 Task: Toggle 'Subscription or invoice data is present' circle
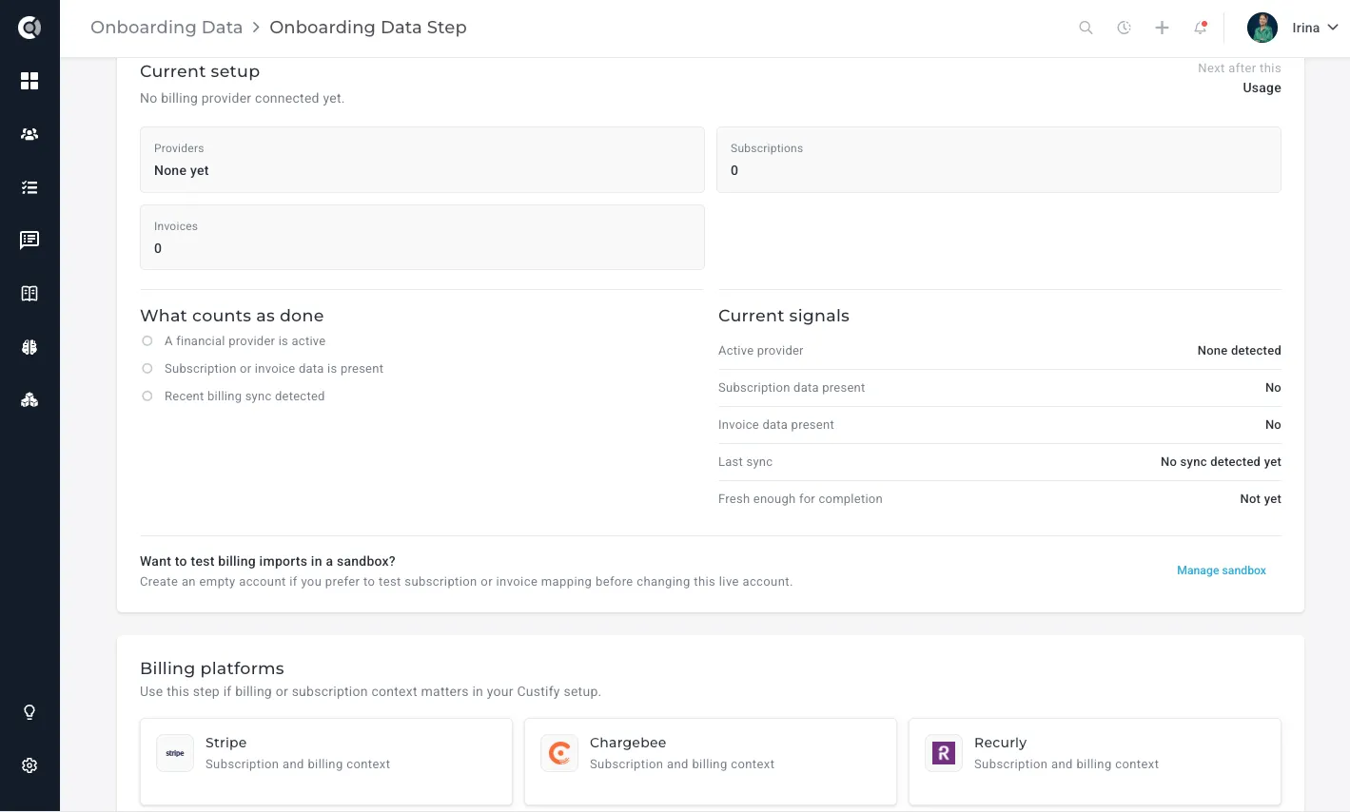(x=147, y=369)
